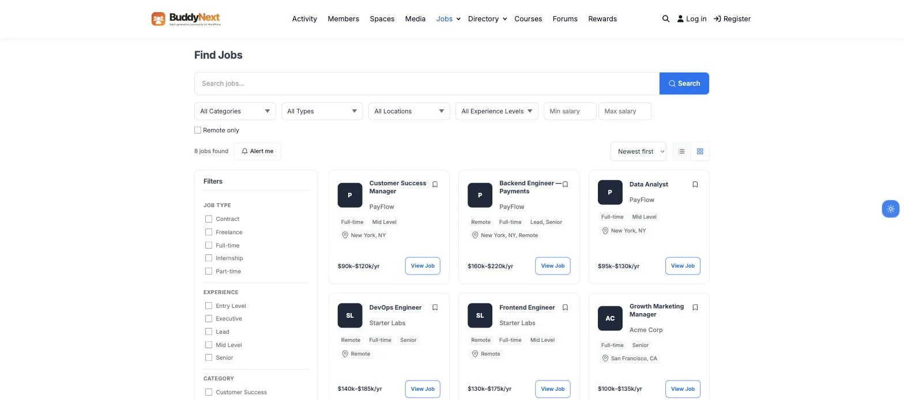This screenshot has width=904, height=400.
Task: Click the BuddyNext logo
Action: tap(186, 19)
